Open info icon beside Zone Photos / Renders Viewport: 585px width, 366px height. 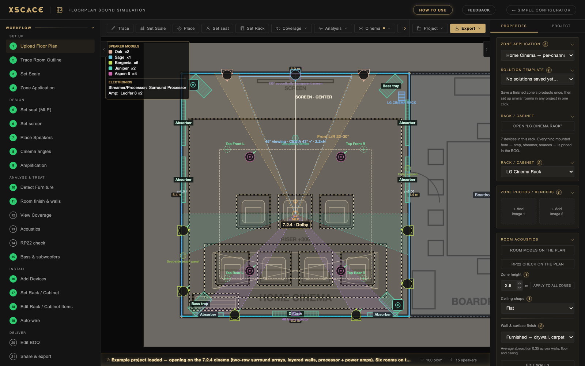coord(559,192)
